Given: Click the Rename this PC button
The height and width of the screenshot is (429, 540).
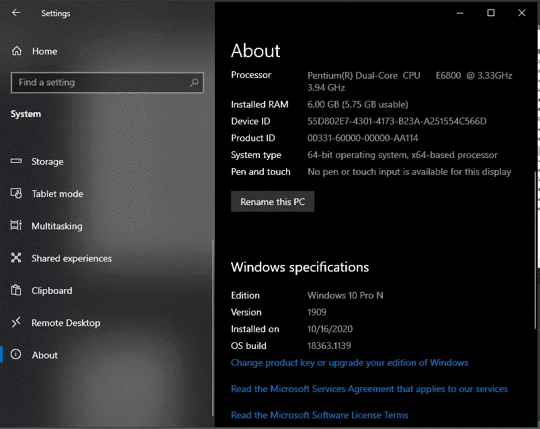Looking at the screenshot, I should coord(273,202).
